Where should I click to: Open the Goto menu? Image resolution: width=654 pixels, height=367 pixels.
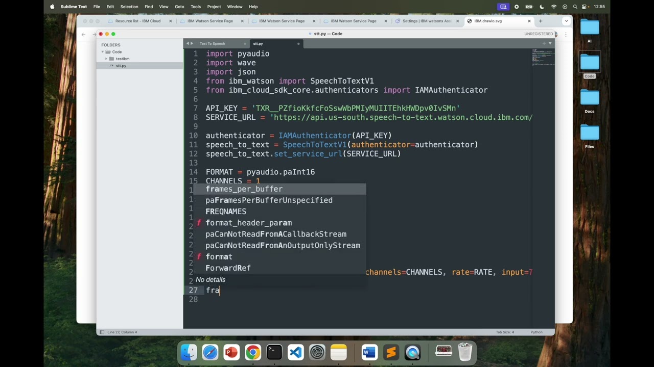(179, 7)
